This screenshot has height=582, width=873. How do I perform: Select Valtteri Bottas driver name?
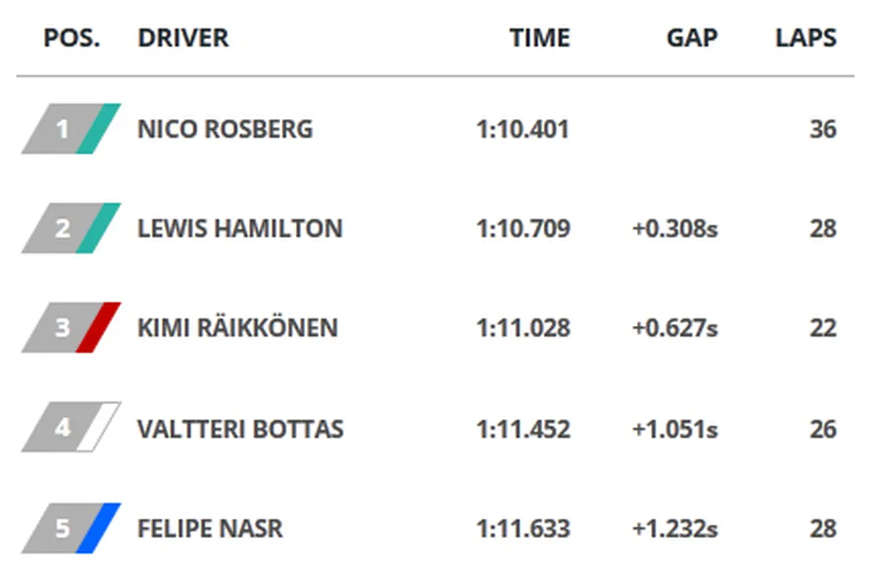coord(240,429)
